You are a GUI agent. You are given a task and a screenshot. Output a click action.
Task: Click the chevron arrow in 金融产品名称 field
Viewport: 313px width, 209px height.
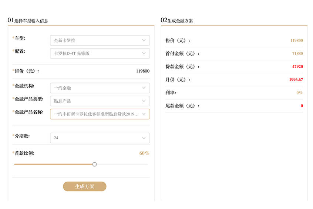pyautogui.click(x=144, y=114)
